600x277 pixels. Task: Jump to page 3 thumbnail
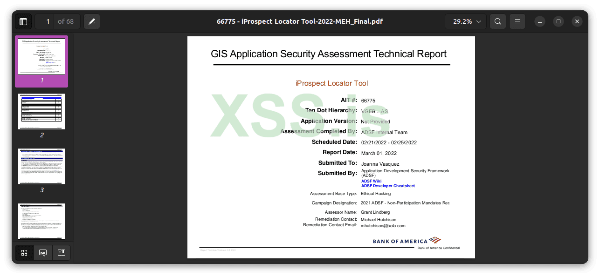pyautogui.click(x=41, y=166)
